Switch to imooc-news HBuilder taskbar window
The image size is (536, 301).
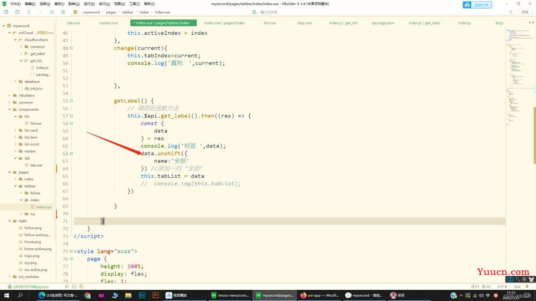(x=230, y=295)
